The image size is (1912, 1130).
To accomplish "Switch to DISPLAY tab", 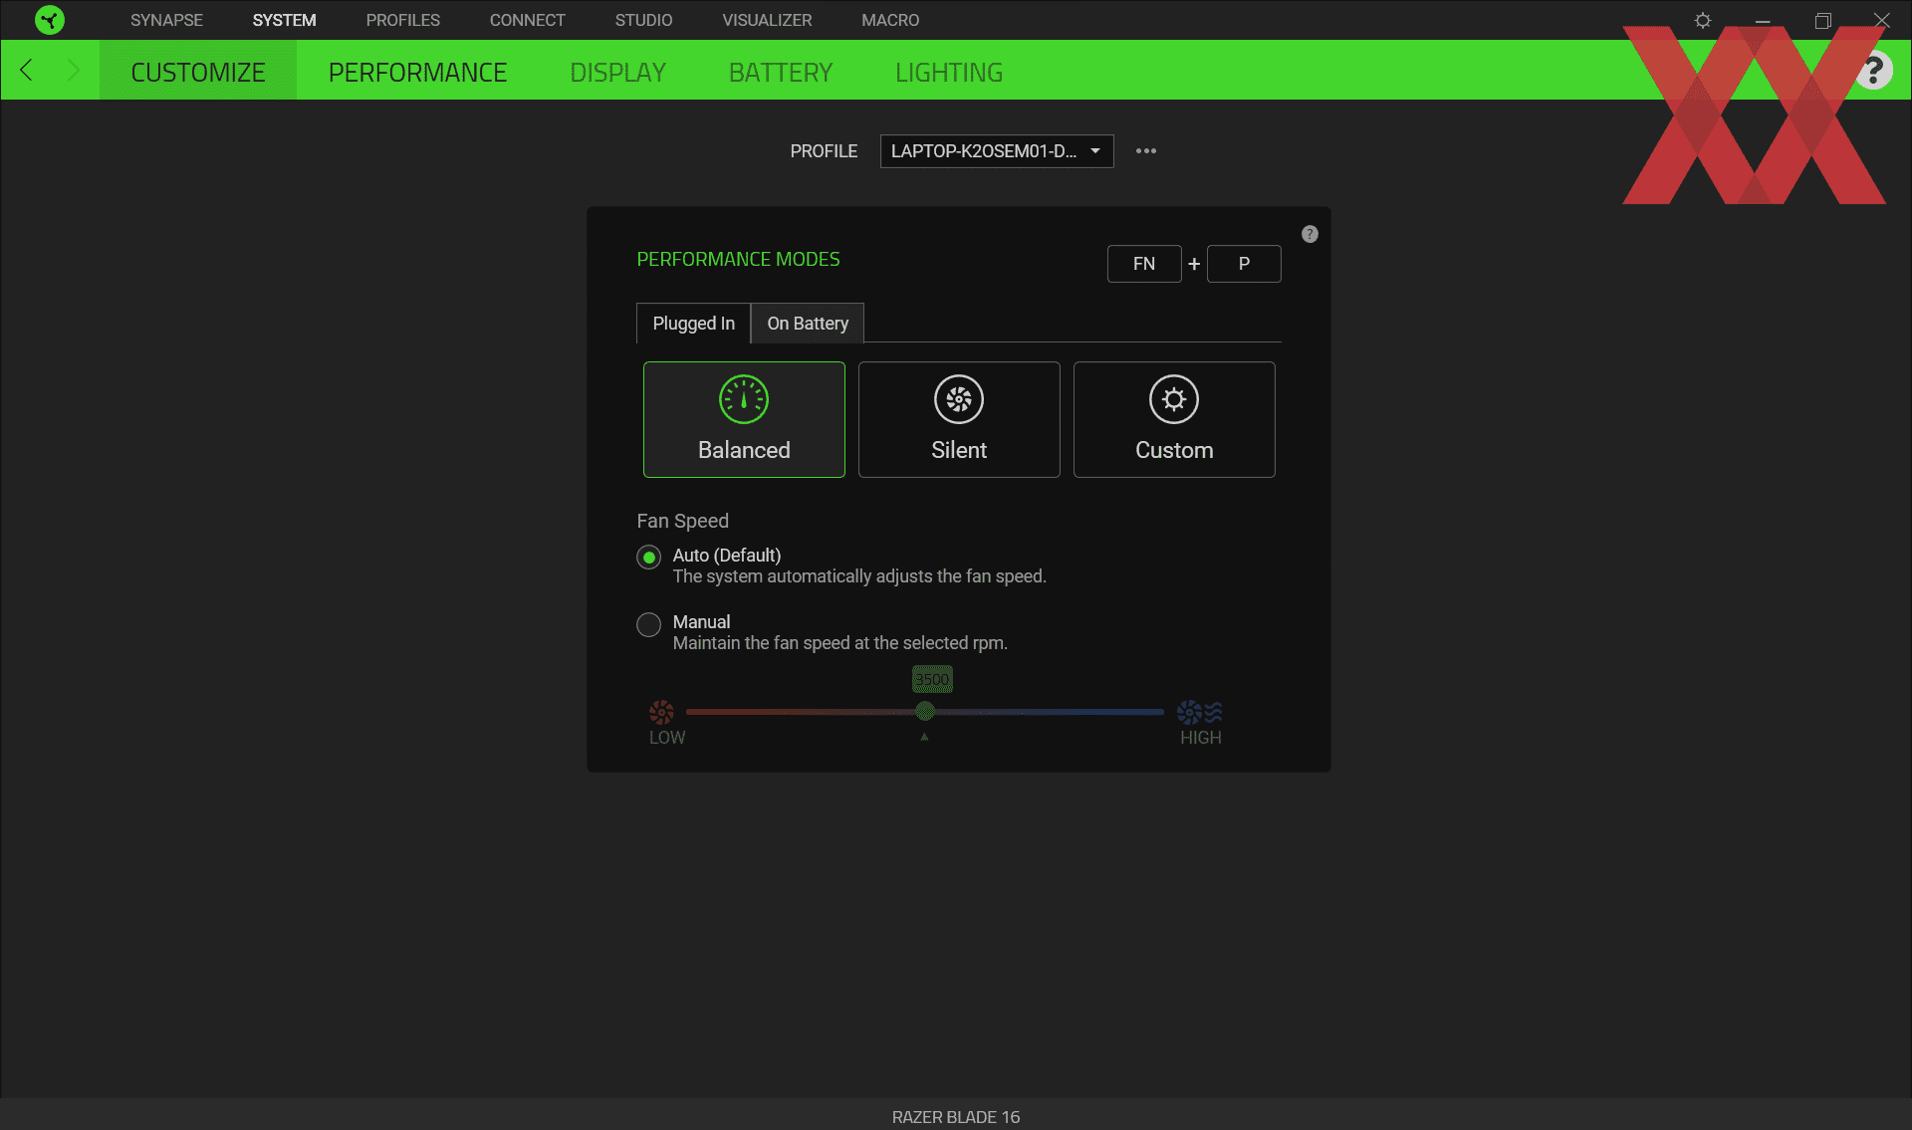I will click(617, 72).
